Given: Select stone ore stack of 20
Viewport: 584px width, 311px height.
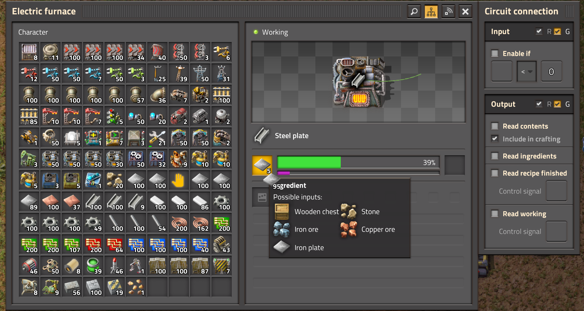Looking at the screenshot, I should coord(115,180).
